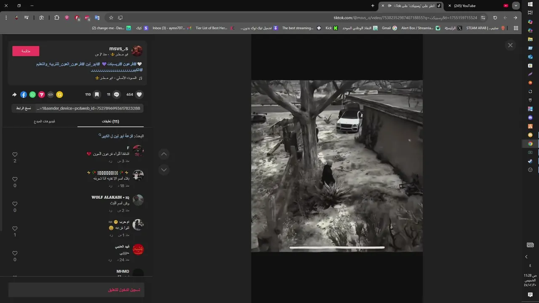Viewport: 539px width, 303px height.
Task: Click the playing TikTok video
Action: [337, 166]
